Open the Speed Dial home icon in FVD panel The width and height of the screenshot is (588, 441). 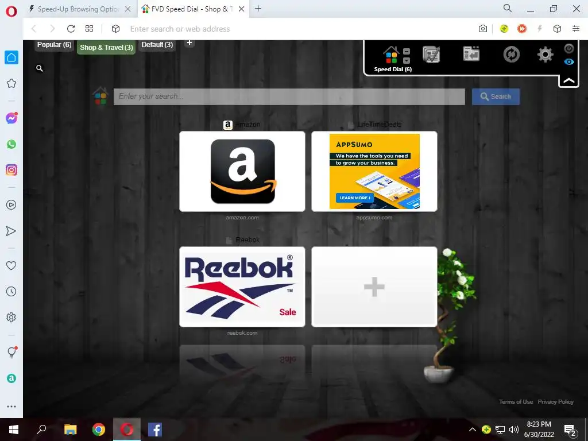tap(391, 55)
